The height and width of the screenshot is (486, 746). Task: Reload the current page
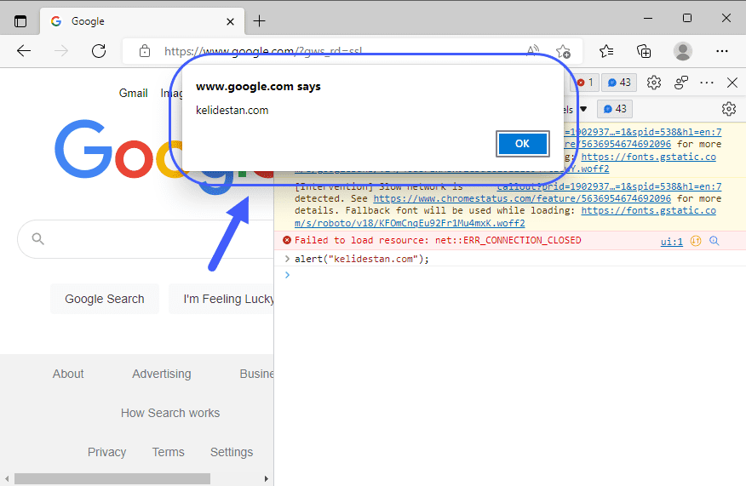coord(99,51)
